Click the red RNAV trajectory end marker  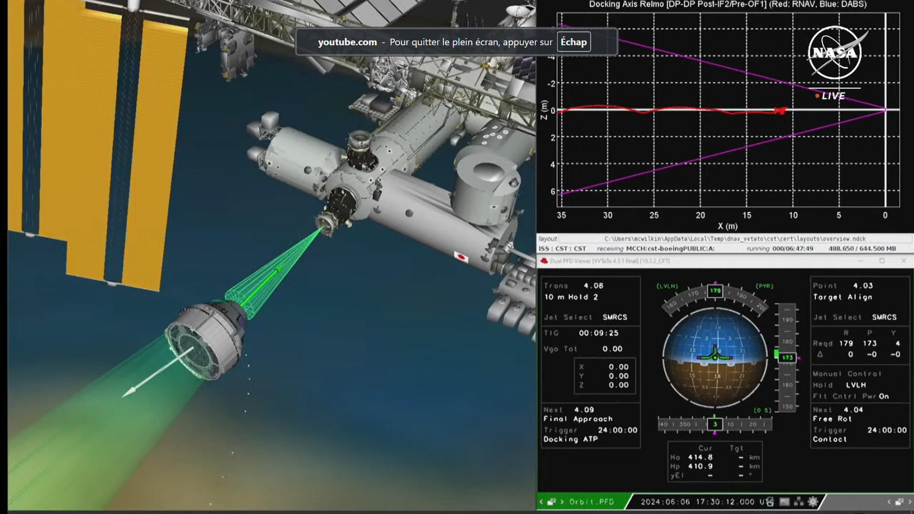[780, 111]
